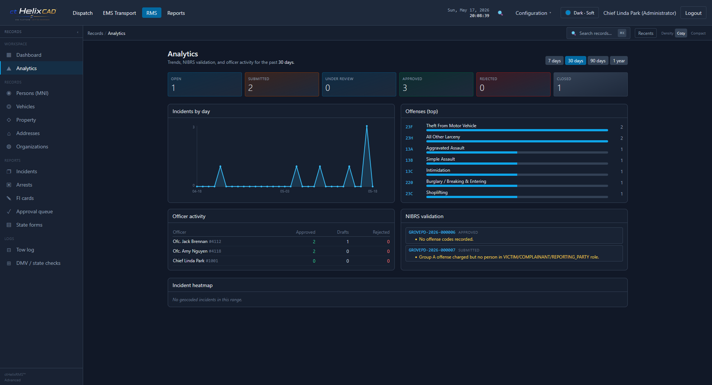Open the Recents list
Image resolution: width=712 pixels, height=385 pixels.
(646, 33)
